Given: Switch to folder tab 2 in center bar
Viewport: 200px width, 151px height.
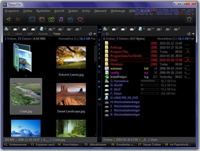Looking at the screenshot, I should (99, 45).
